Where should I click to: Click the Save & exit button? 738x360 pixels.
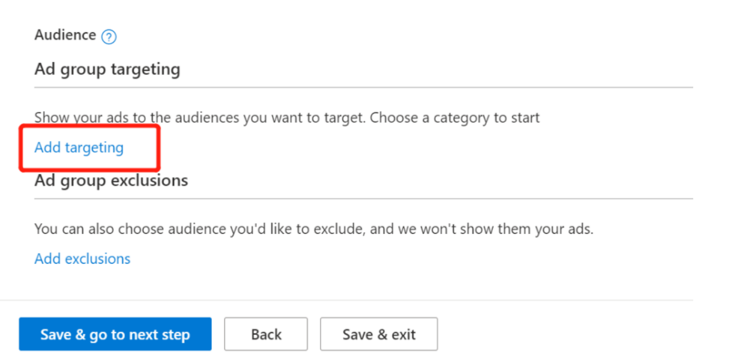[379, 334]
